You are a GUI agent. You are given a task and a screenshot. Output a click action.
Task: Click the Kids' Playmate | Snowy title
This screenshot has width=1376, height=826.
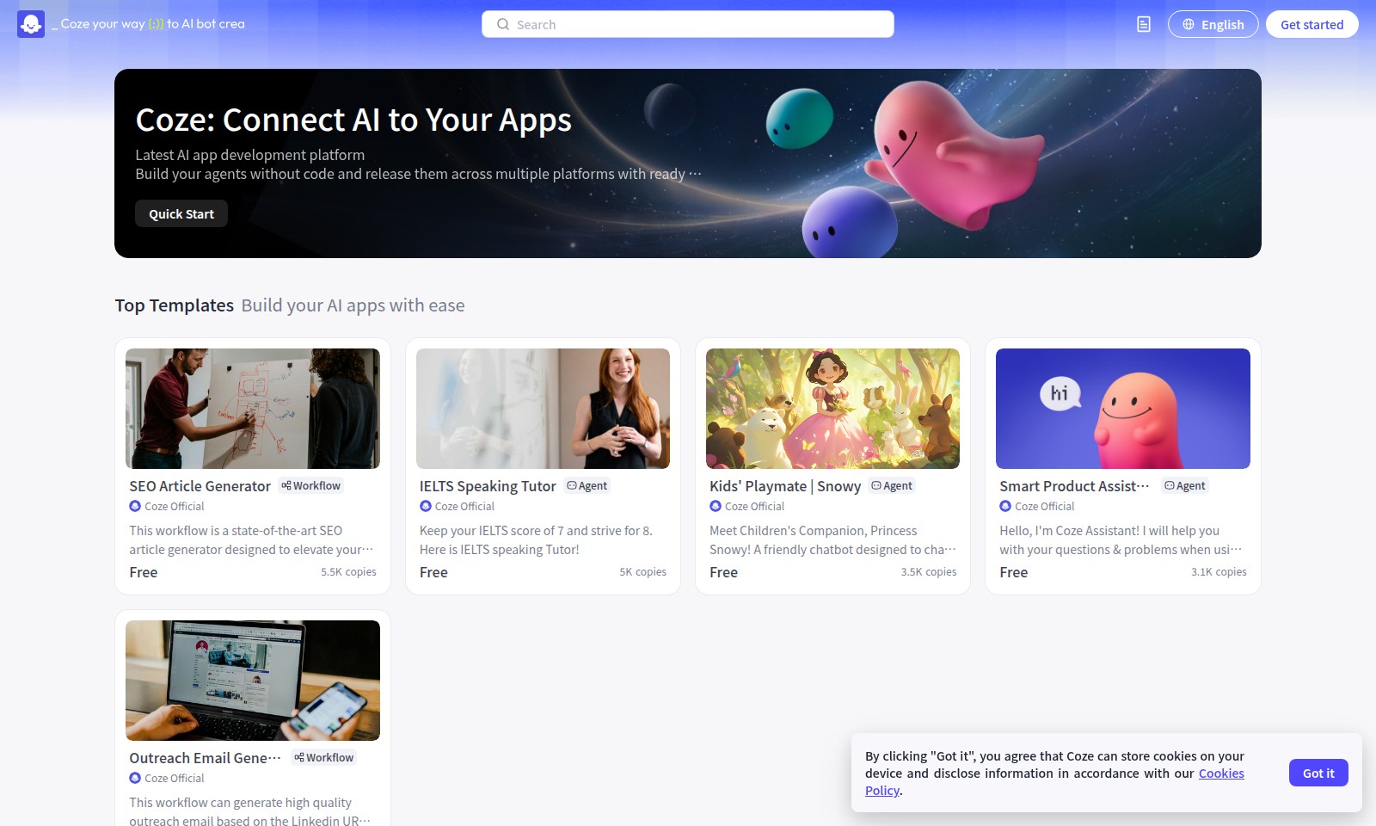pyautogui.click(x=785, y=486)
